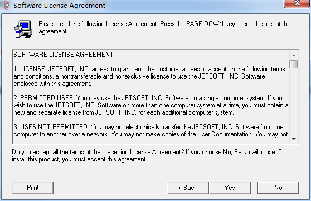Click inside the 3. USES NOT PERMITTED paragraph

point(150,130)
